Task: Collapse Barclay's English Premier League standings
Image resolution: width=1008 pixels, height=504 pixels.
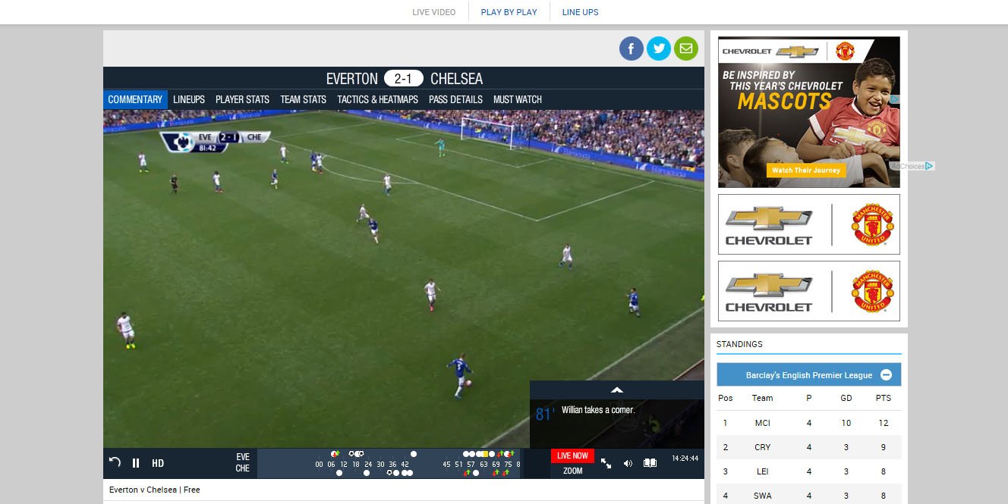Action: [x=886, y=375]
